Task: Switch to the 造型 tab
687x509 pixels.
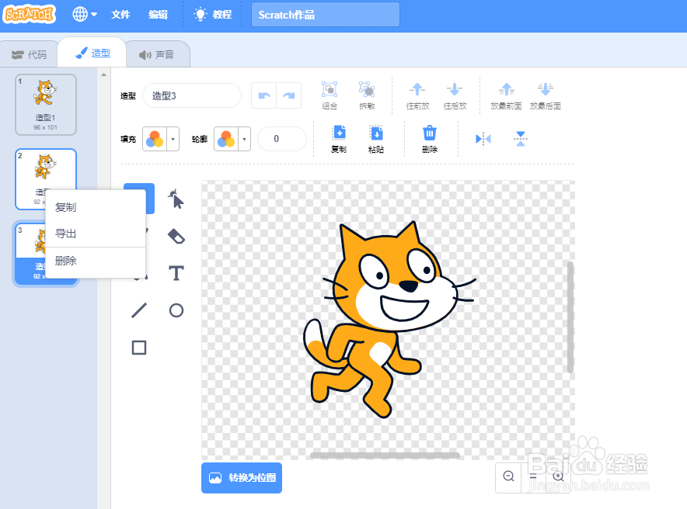Action: [x=92, y=53]
